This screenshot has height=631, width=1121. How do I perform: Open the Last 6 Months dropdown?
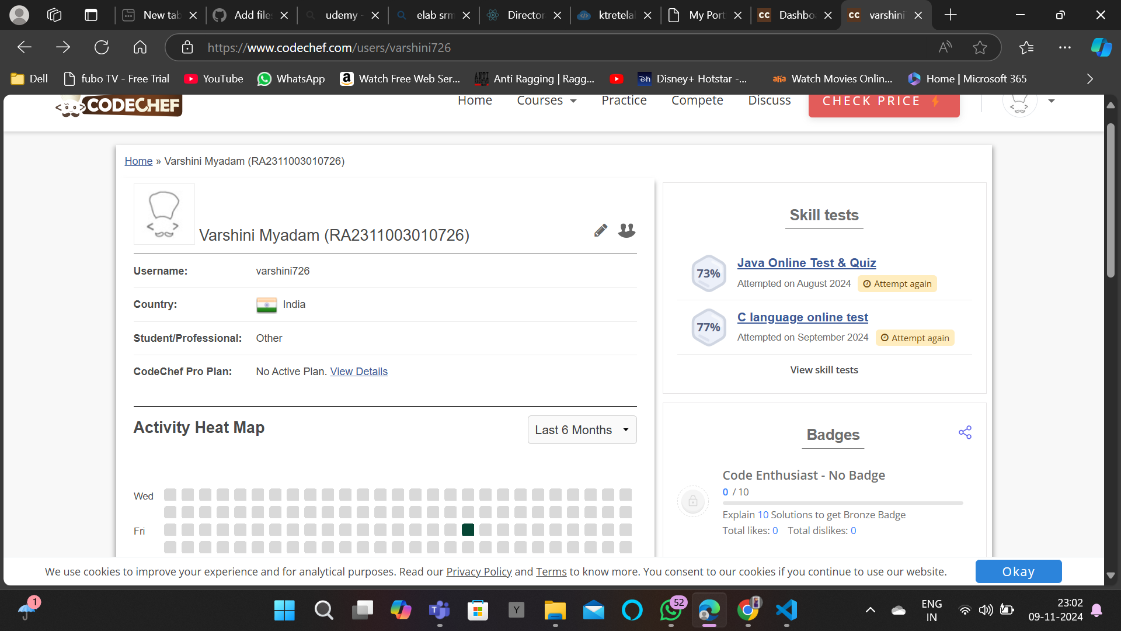tap(582, 430)
